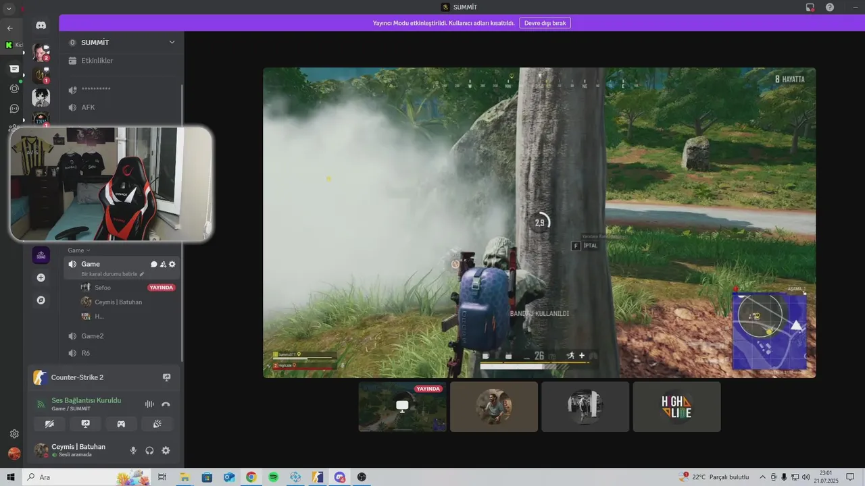Open Windows Start menu
This screenshot has width=865, height=486.
(11, 477)
